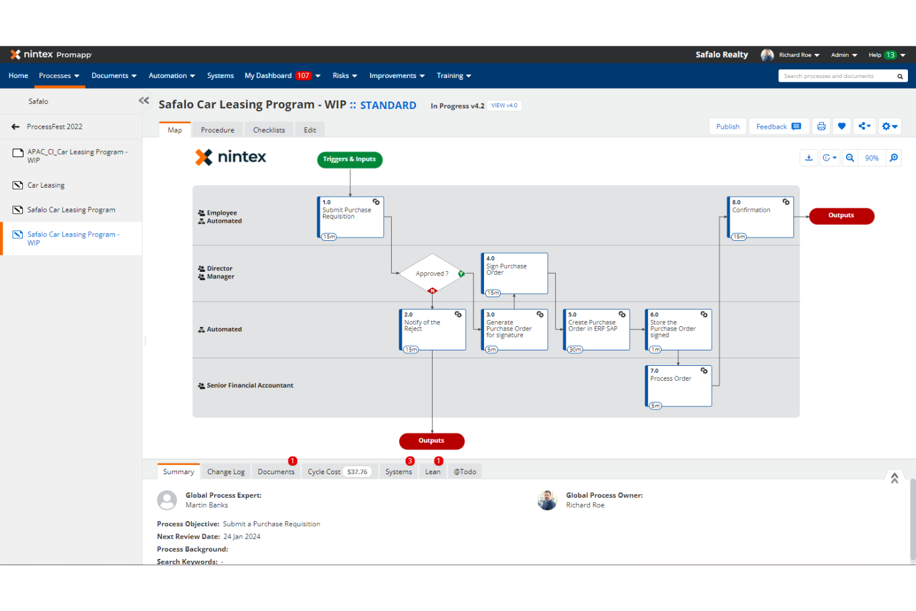Click the VIEW v4.0 button
Viewport: 916px width, 611px height.
point(504,105)
